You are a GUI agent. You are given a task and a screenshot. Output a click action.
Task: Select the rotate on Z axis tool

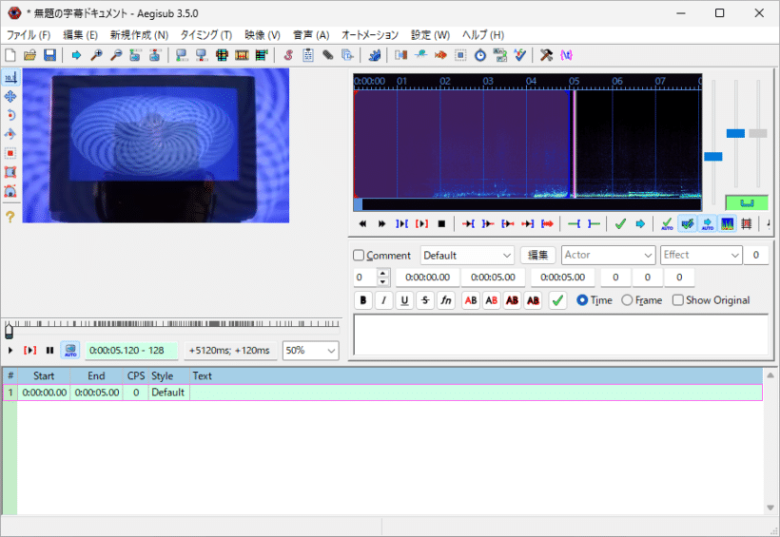pos(10,115)
